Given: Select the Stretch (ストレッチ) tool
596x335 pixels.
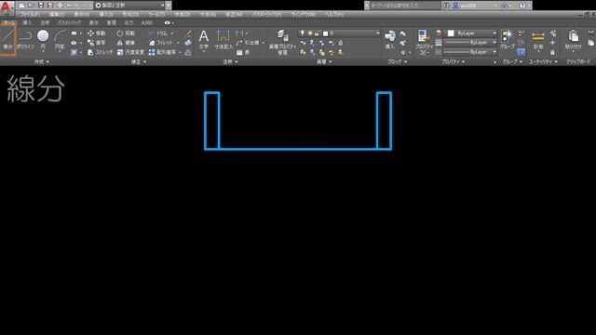Looking at the screenshot, I should [x=100, y=52].
